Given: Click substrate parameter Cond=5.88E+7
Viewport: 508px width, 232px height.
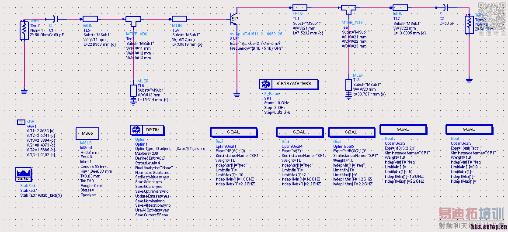Looking at the screenshot, I should click(94, 167).
